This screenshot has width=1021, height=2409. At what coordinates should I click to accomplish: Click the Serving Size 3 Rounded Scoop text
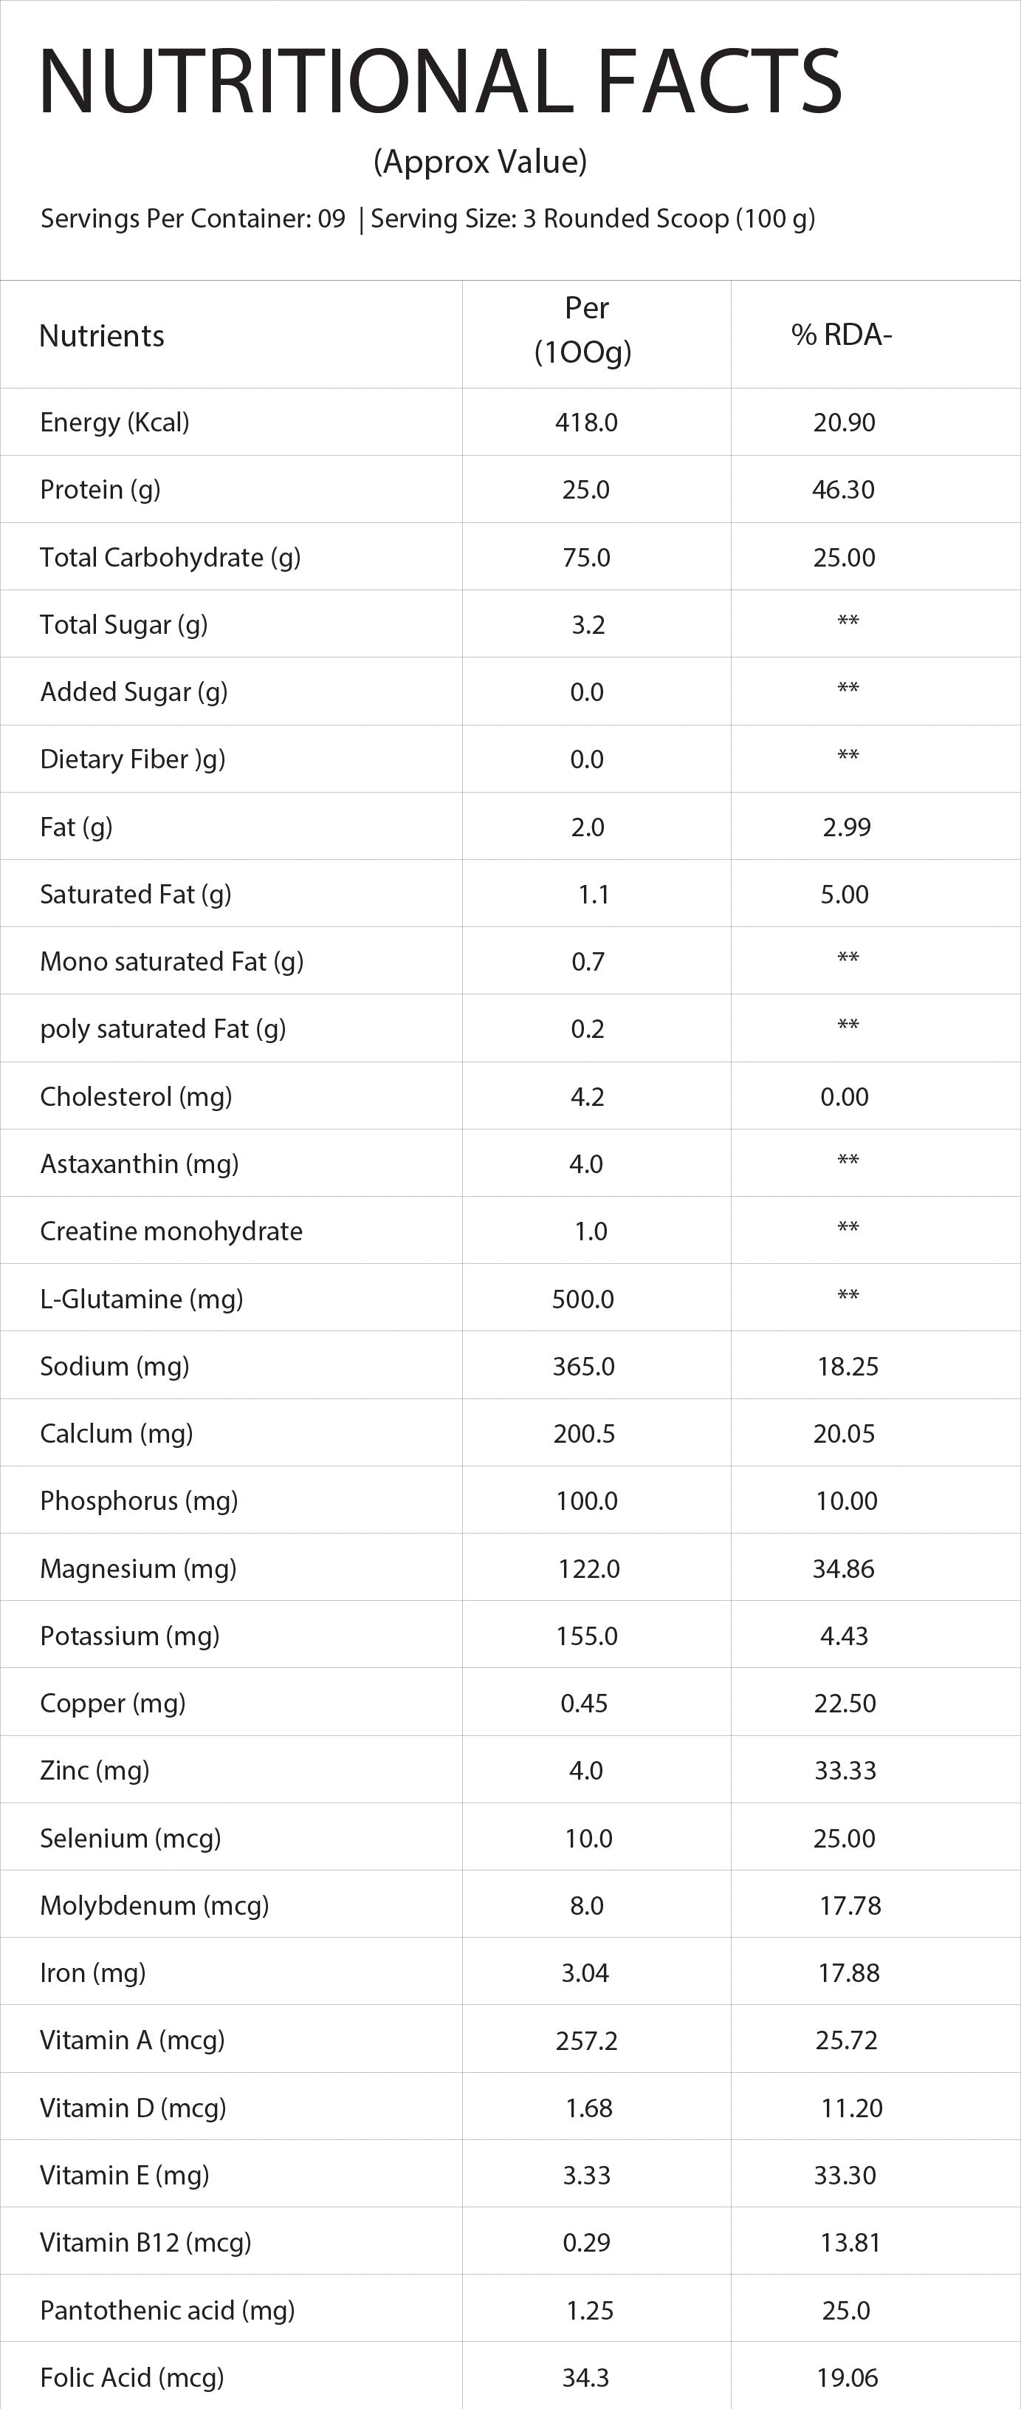[593, 219]
